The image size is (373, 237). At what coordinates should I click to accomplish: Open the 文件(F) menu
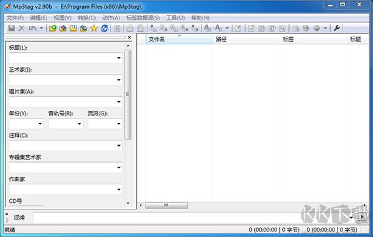[x=15, y=18]
